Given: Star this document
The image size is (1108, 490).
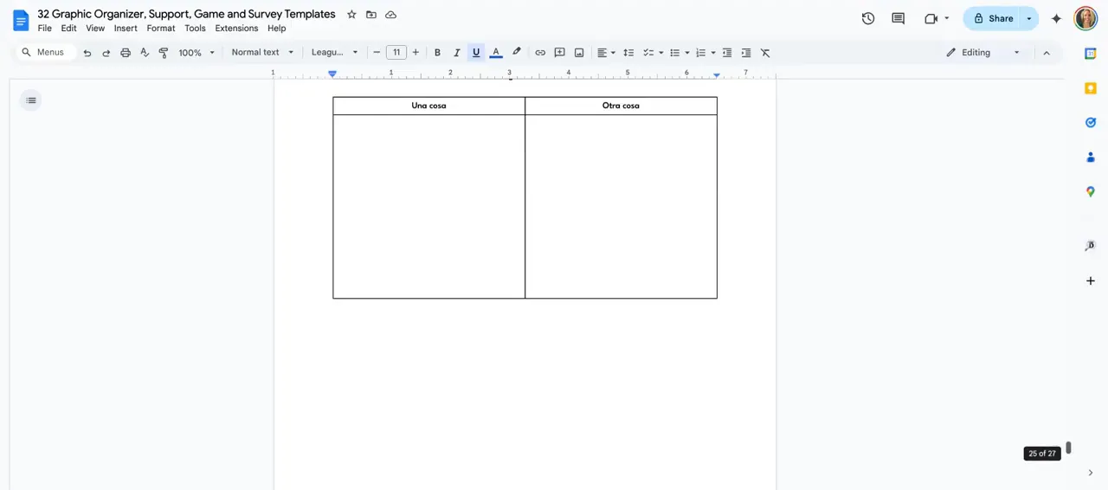Looking at the screenshot, I should pyautogui.click(x=351, y=15).
